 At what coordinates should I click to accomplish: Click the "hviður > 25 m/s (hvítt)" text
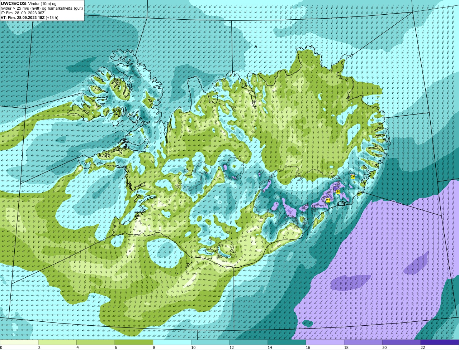[x=20, y=8]
